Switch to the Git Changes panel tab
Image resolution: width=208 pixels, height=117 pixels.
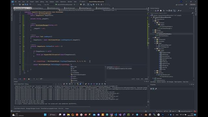pyautogui.click(x=170, y=82)
